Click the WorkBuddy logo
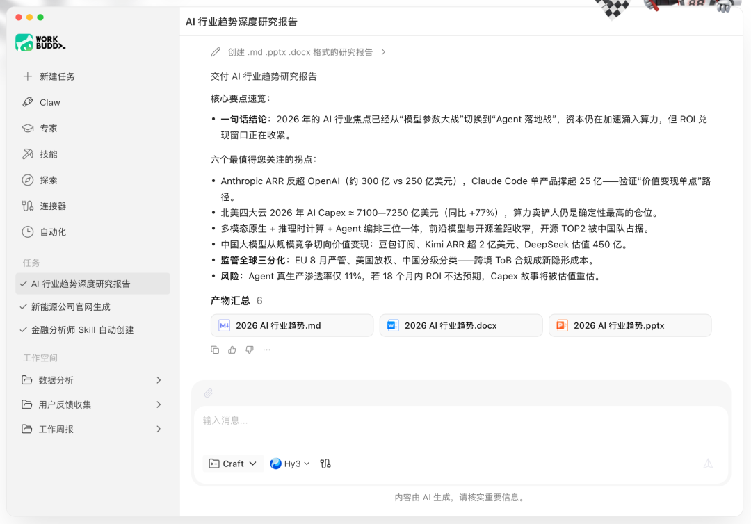The width and height of the screenshot is (751, 524). pos(40,42)
